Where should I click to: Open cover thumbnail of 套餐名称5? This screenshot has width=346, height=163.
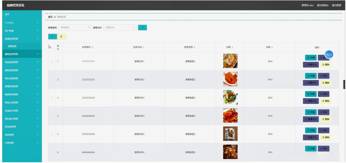click(x=230, y=134)
